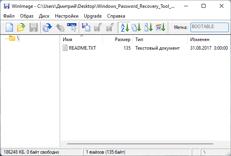Click the Inject files toolbar icon
The width and height of the screenshot is (231, 156).
[x=47, y=27]
